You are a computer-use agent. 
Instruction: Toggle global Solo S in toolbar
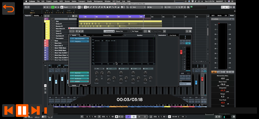point(47,7)
